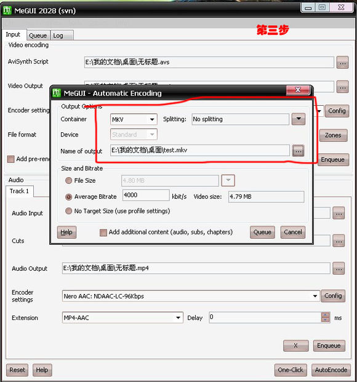Click the Cancel button in dialog
Image resolution: width=357 pixels, height=382 pixels.
coord(292,232)
